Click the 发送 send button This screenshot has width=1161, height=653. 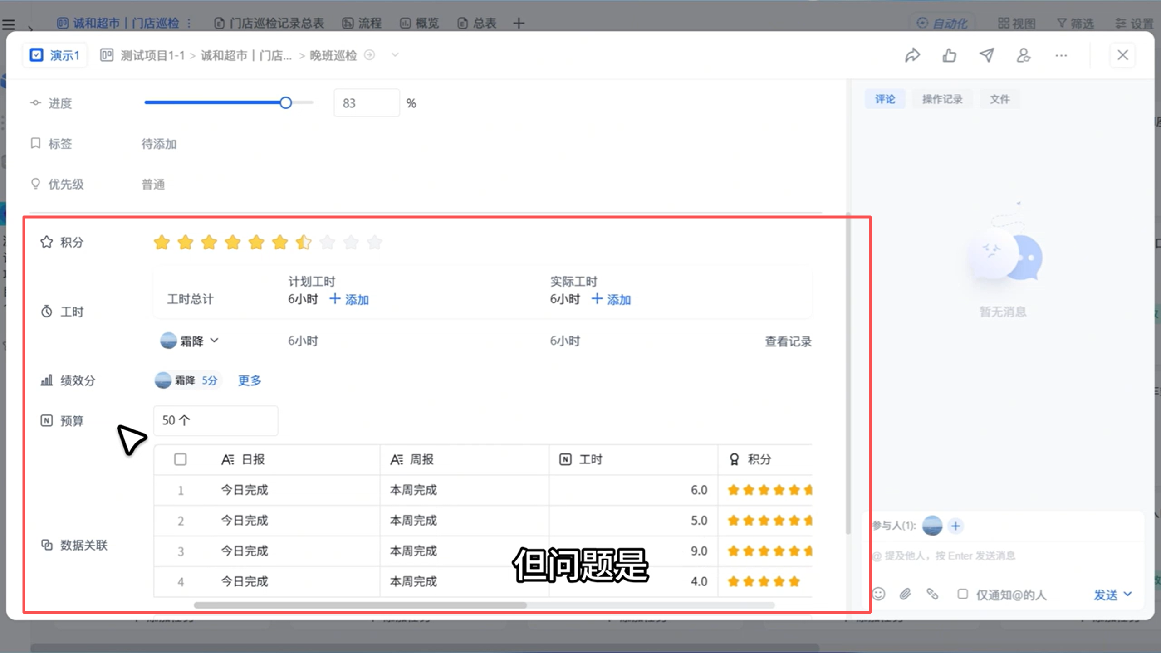click(1105, 595)
